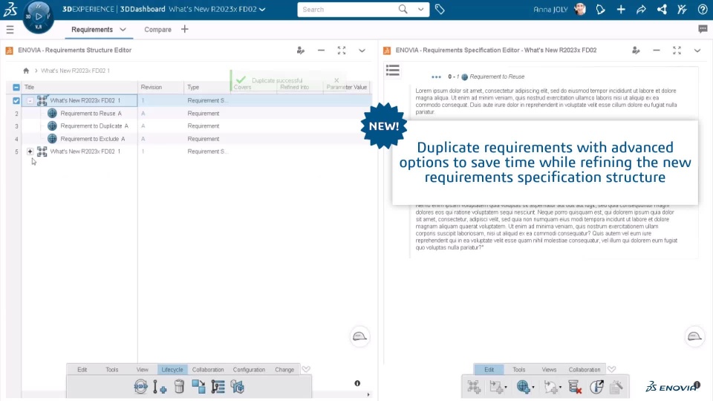
Task: Click share icon of Structure Editor widget
Action: (x=301, y=50)
